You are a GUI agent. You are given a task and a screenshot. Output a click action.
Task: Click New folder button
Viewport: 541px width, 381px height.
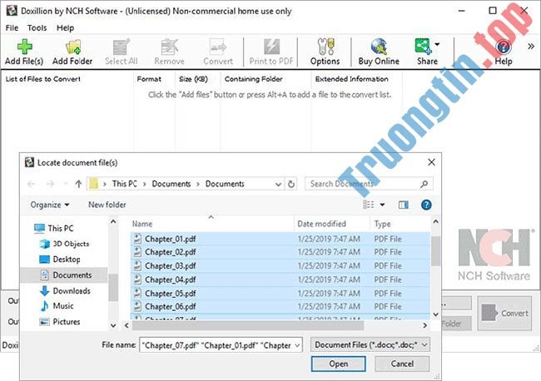point(107,205)
